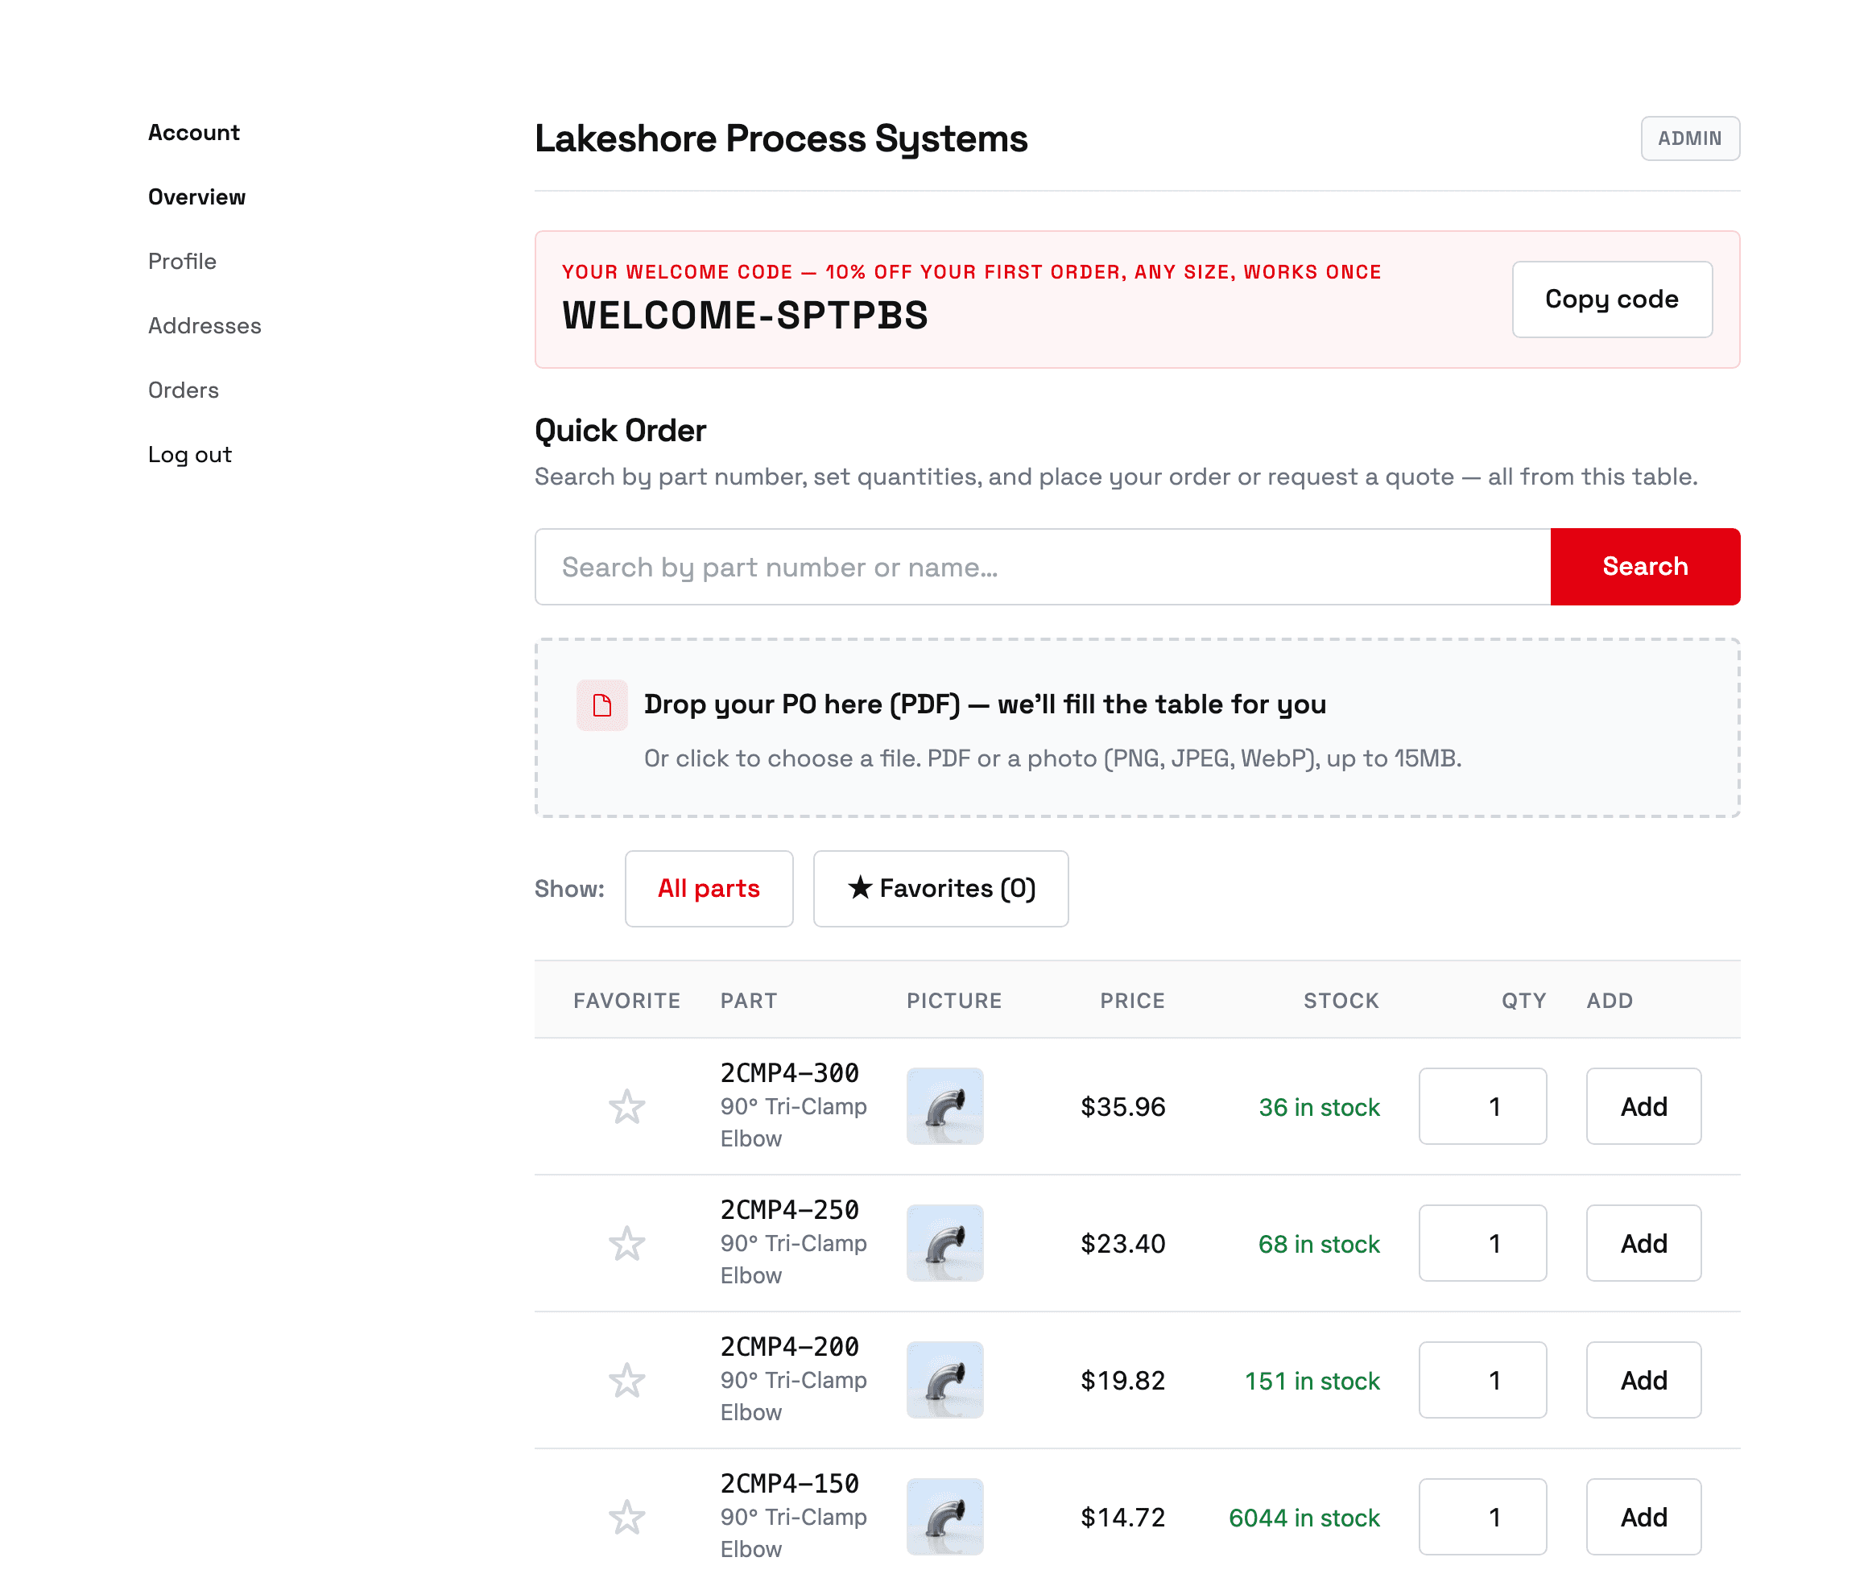Image resolution: width=1868 pixels, height=1578 pixels.
Task: Edit quantity for 2CMP4-250
Action: (1482, 1243)
